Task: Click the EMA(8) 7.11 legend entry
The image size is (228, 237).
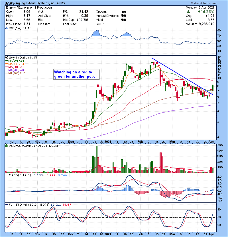Action: pyautogui.click(x=15, y=64)
